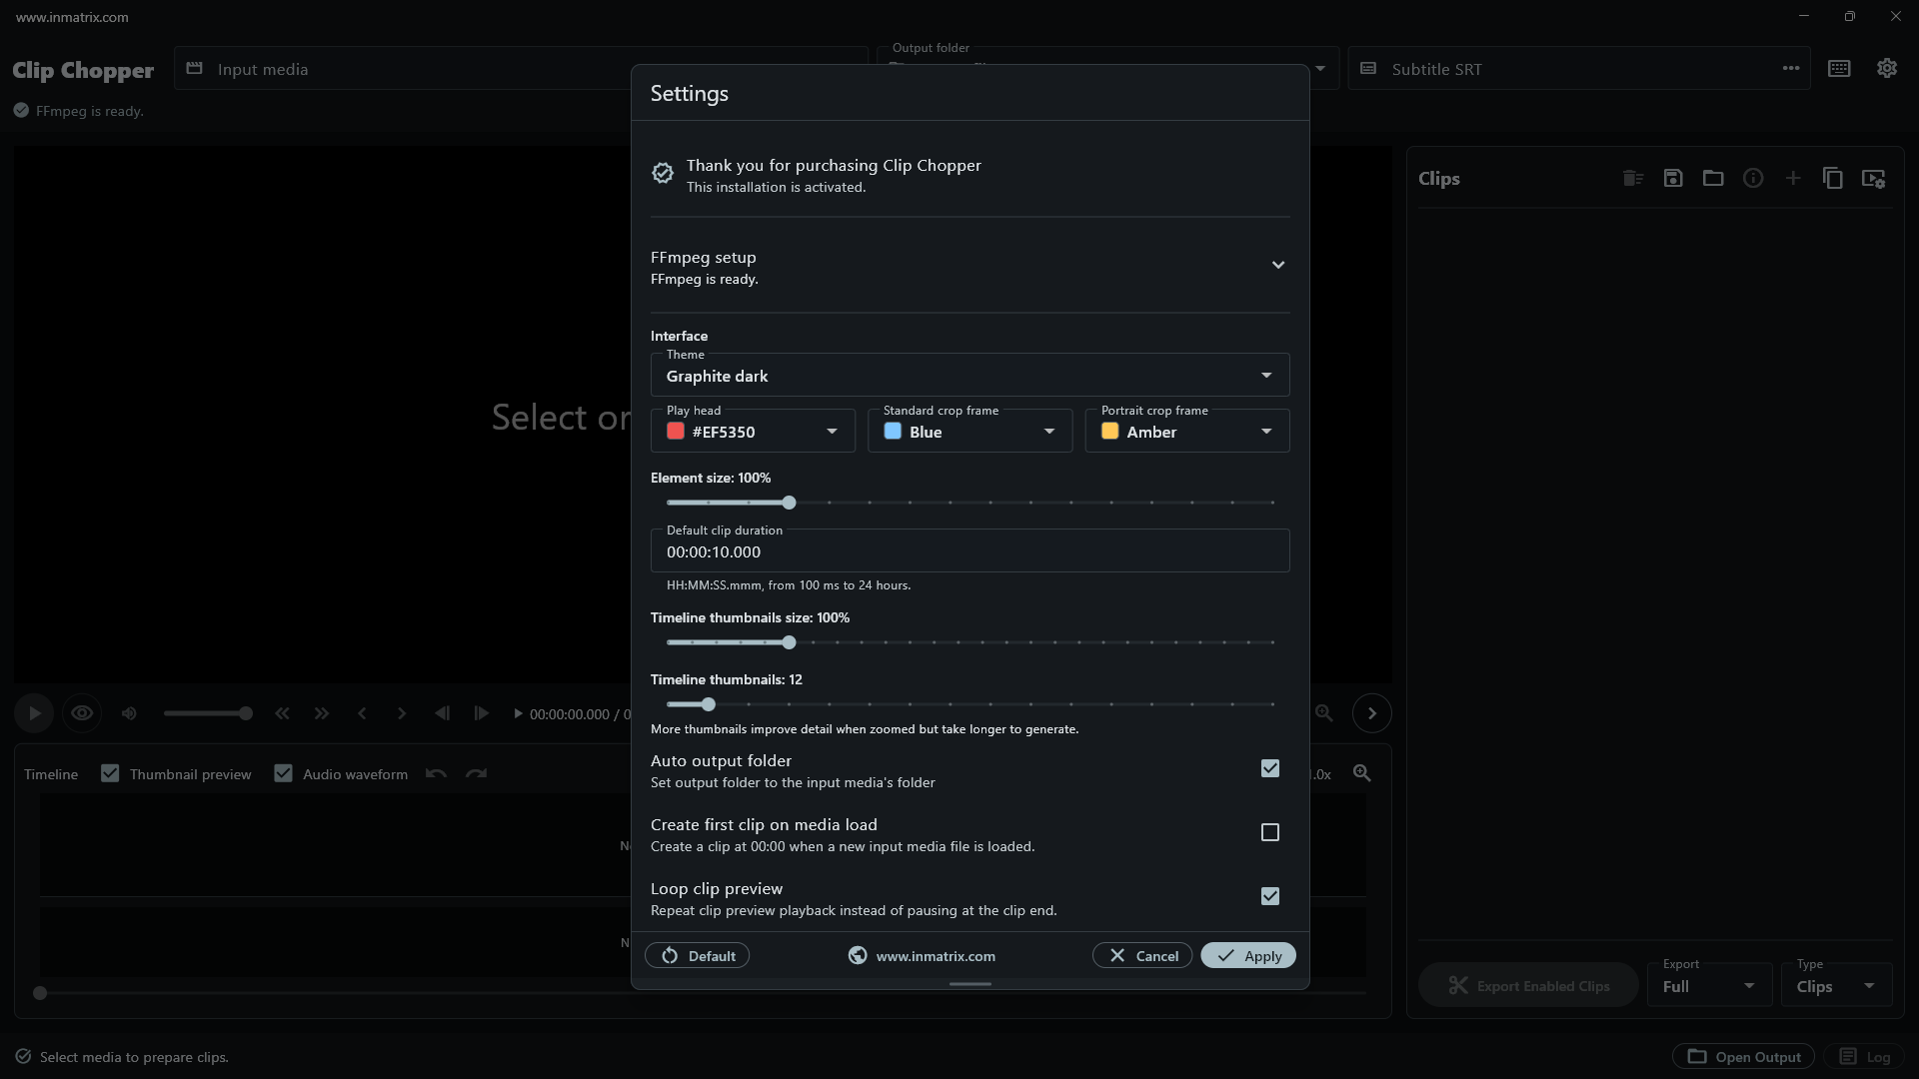
Task: Click the activation badge icon in Settings
Action: (x=663, y=173)
